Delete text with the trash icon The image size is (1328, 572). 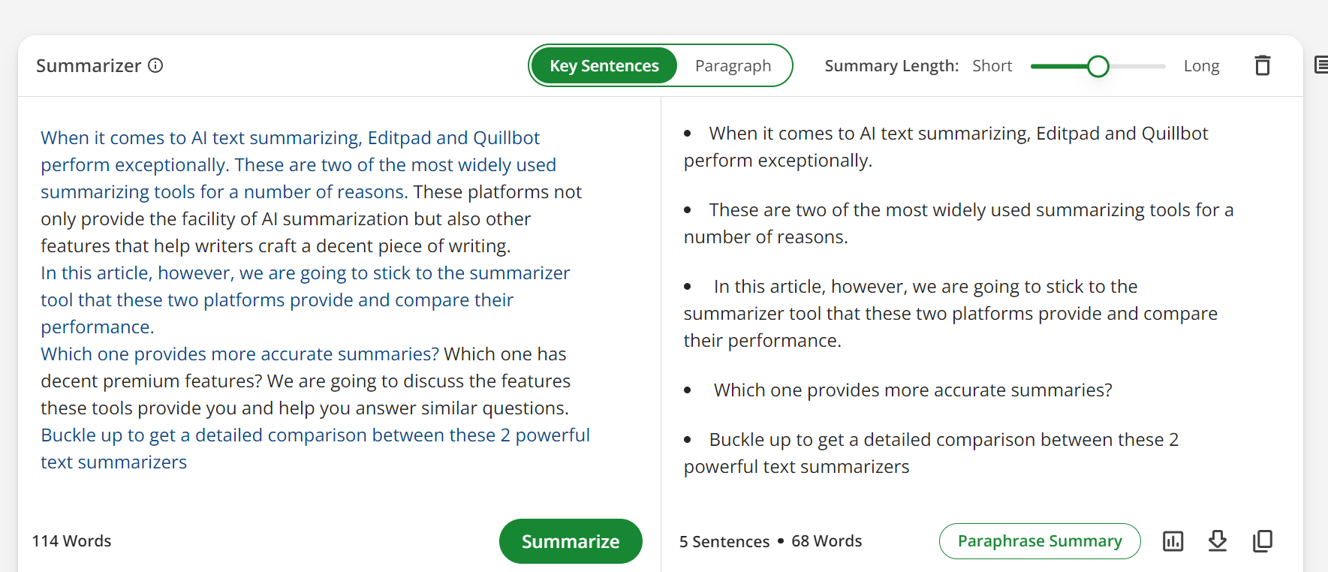click(x=1263, y=66)
